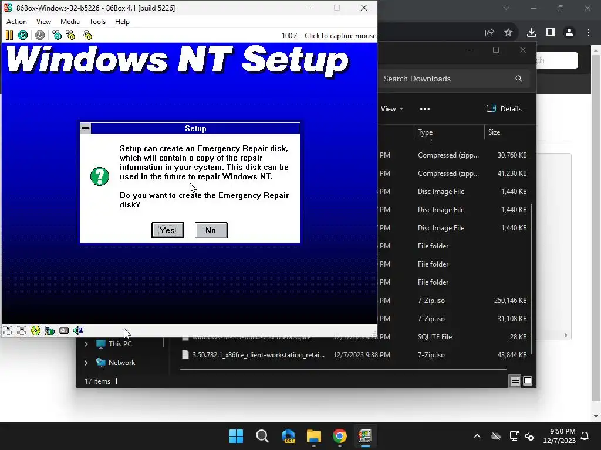The width and height of the screenshot is (601, 450).
Task: Click Yes to create Emergency Repair disk
Action: point(167,230)
